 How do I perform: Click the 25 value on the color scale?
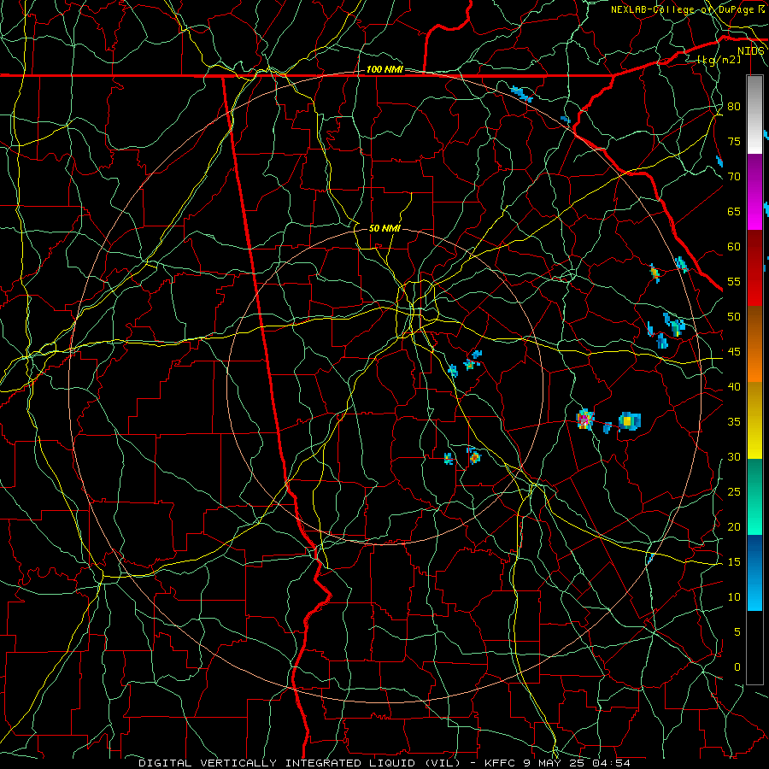pos(734,492)
